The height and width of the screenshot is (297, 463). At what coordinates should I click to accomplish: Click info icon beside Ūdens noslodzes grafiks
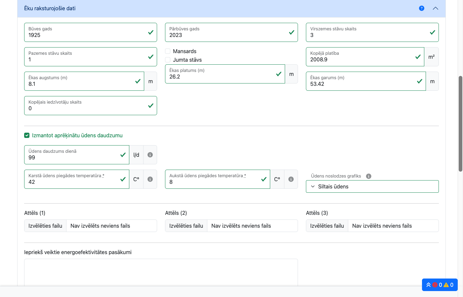pos(369,176)
